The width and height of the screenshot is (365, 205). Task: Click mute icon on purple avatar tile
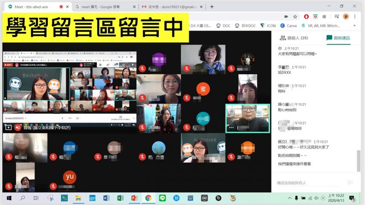pos(142,68)
